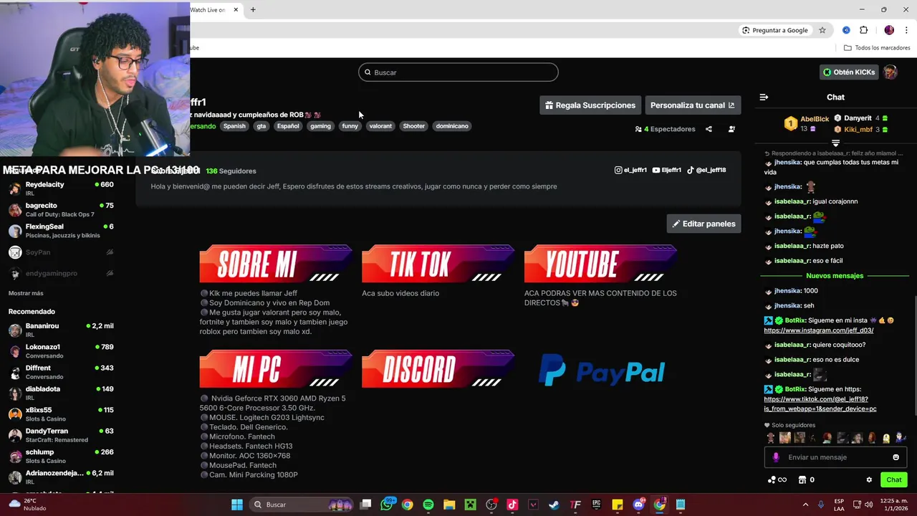Select the valorant tag

380,126
